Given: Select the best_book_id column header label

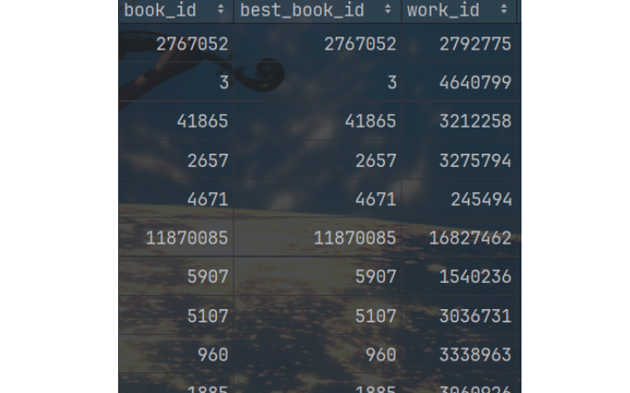Looking at the screenshot, I should (302, 10).
